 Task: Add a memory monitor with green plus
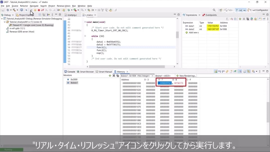(x=110, y=75)
